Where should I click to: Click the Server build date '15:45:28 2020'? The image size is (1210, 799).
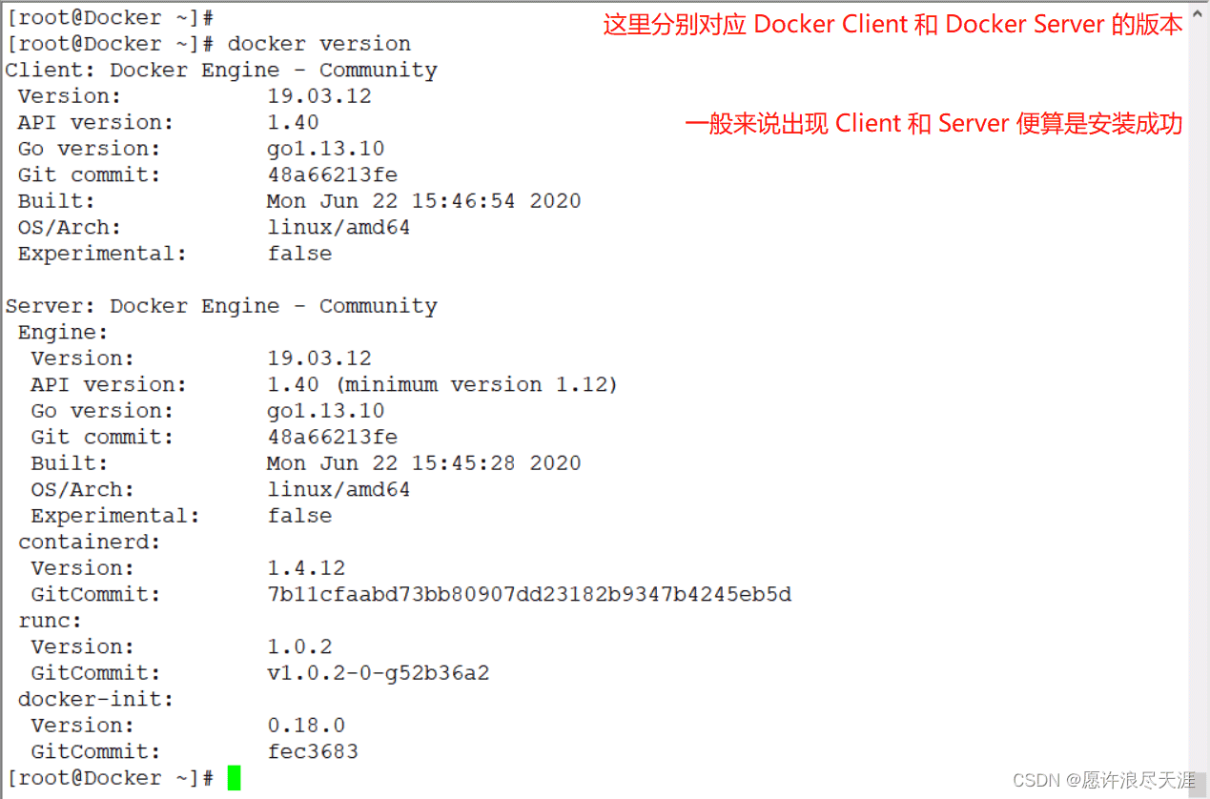[496, 463]
